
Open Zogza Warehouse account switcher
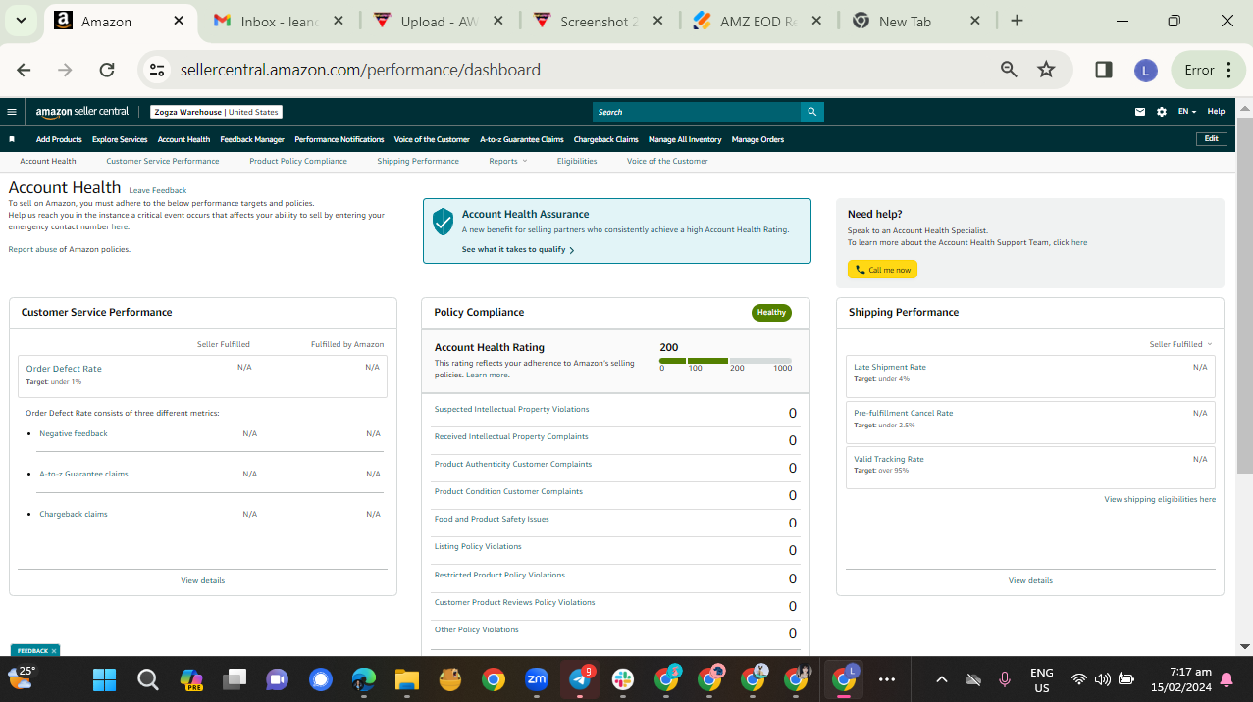click(217, 112)
